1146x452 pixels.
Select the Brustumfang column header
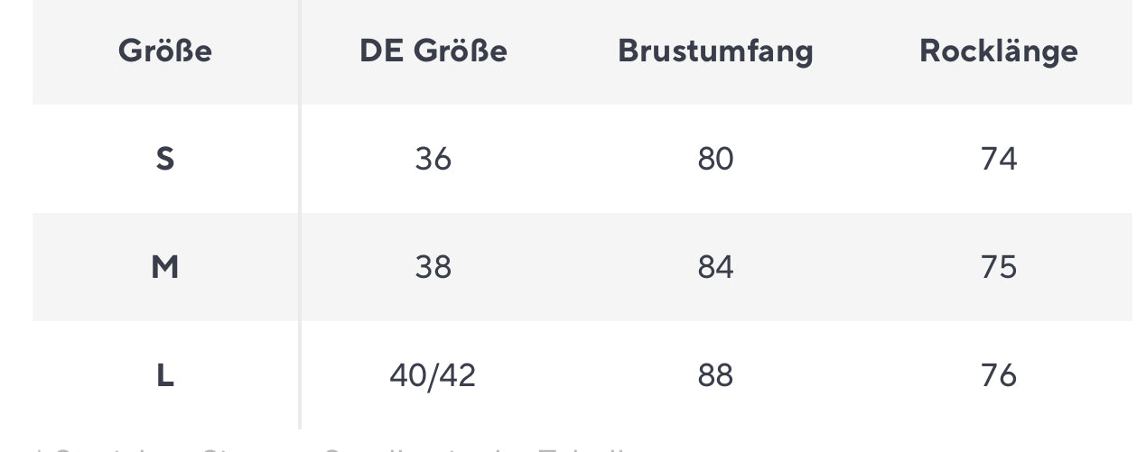715,51
